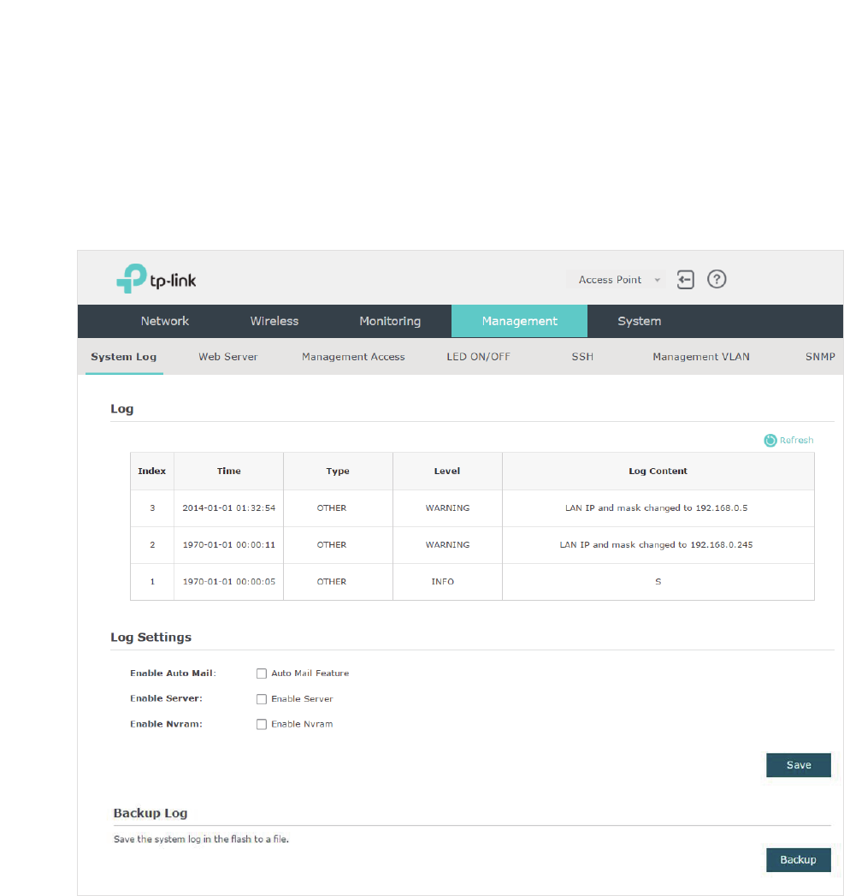Go to the Monitoring menu

click(390, 321)
